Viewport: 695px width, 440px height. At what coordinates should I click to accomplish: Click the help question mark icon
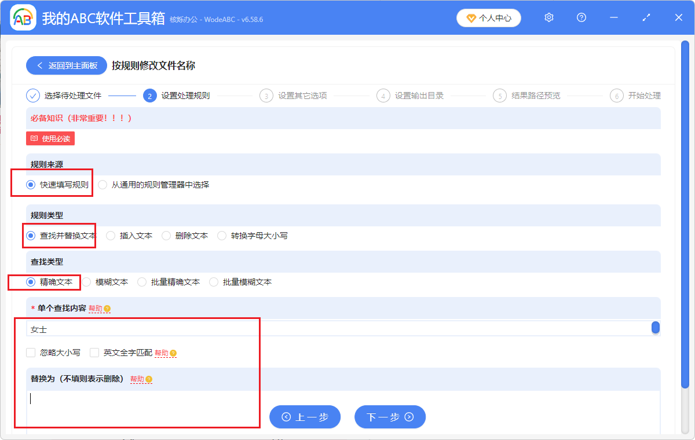[581, 17]
